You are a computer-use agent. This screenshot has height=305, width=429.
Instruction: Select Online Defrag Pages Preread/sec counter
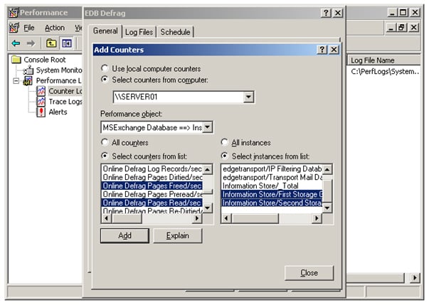coord(152,194)
